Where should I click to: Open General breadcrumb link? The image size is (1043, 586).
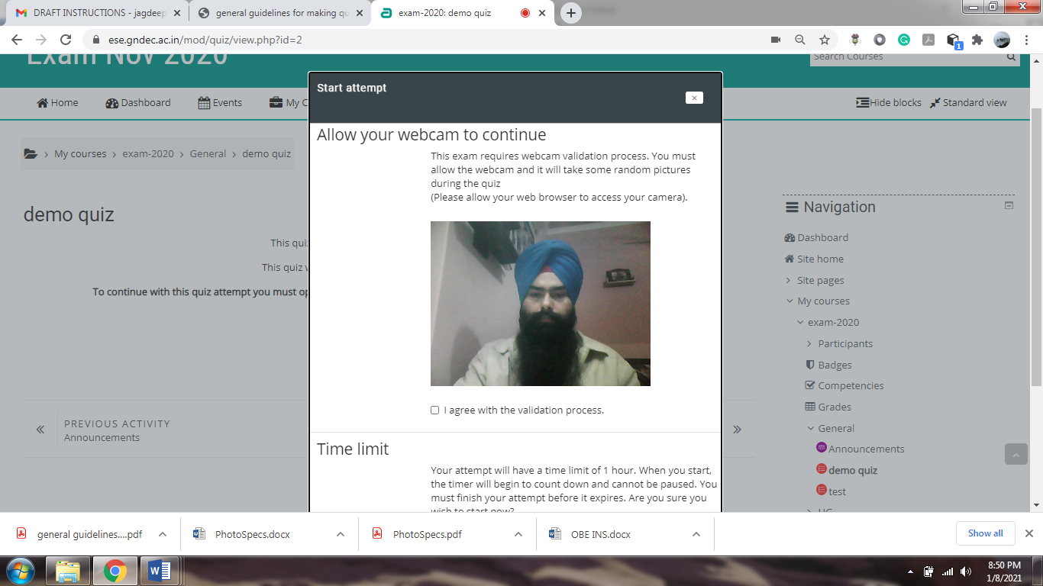click(208, 154)
